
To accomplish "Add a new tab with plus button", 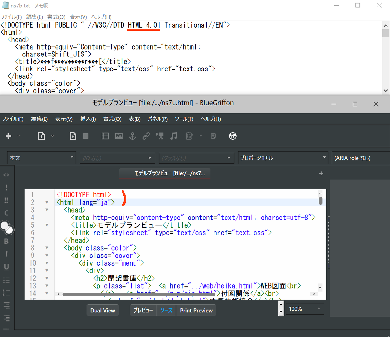I will tap(321, 173).
